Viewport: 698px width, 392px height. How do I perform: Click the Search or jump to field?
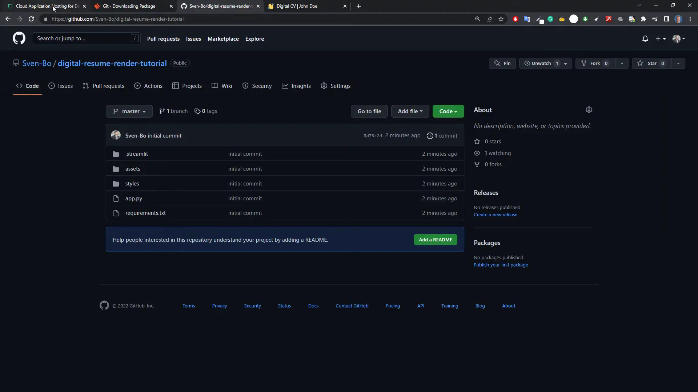80,38
